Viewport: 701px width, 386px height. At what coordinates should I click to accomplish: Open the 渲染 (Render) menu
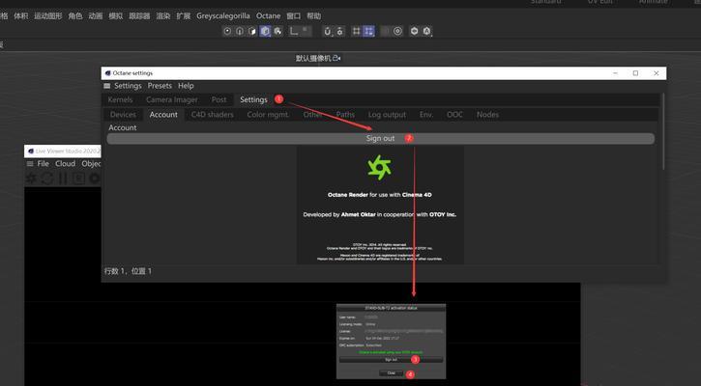pos(163,16)
